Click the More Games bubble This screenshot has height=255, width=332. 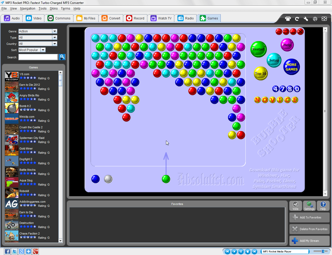292,67
